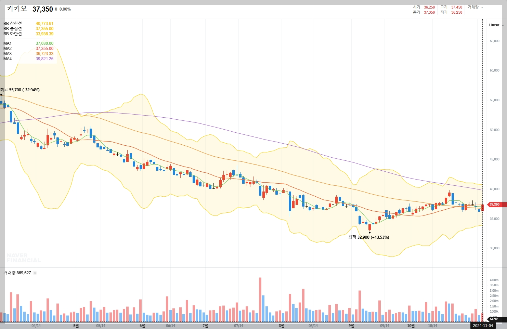The height and width of the screenshot is (329, 507).
Task: Select the BB 상한선 legend row
Action: coord(28,24)
